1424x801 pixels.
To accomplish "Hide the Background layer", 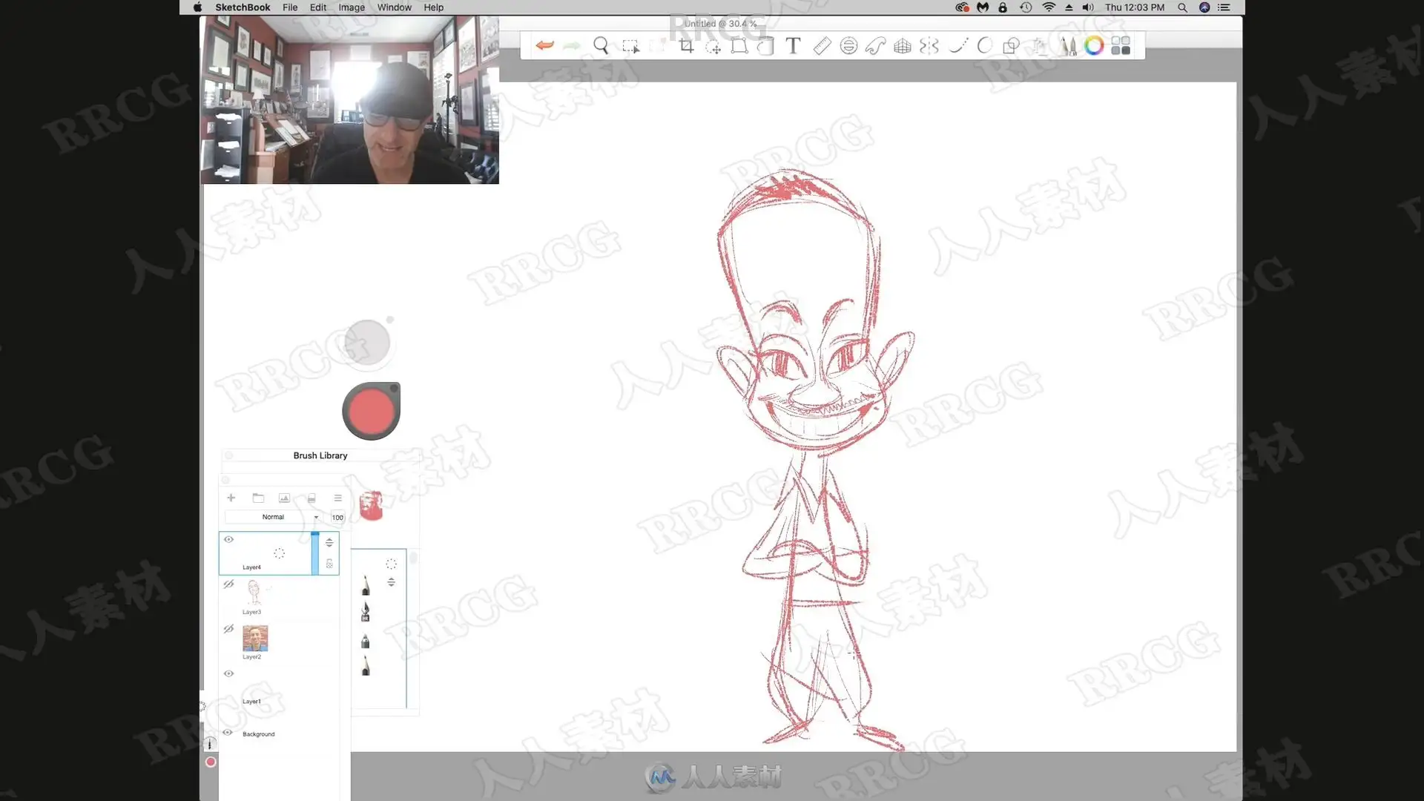I will [228, 733].
